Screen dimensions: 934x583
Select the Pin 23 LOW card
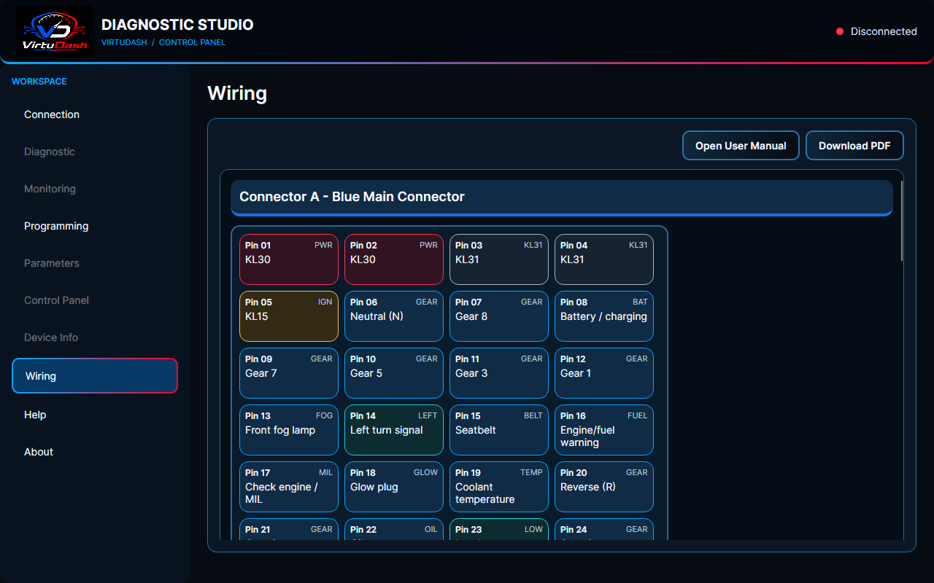pos(499,530)
